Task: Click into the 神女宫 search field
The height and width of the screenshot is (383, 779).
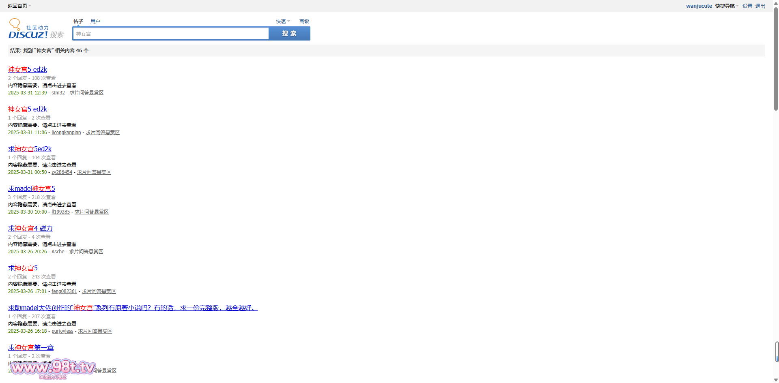Action: coord(170,34)
